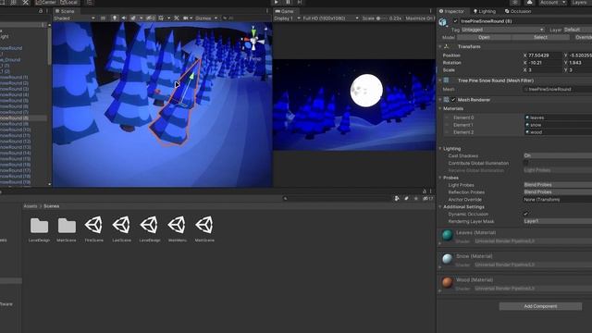Screen dimensions: 592x333
Task: Open the Tag dropdown showing Untagged
Action: tap(502, 30)
